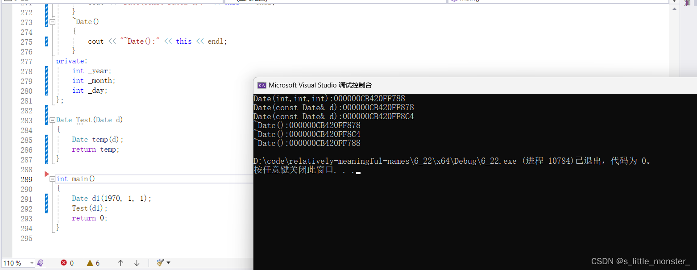The height and width of the screenshot is (270, 697).
Task: Click the 'private:' access specifier line
Action: 72,61
